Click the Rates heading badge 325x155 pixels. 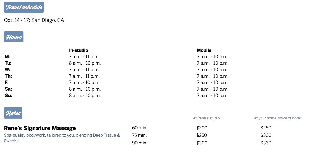pyautogui.click(x=13, y=113)
